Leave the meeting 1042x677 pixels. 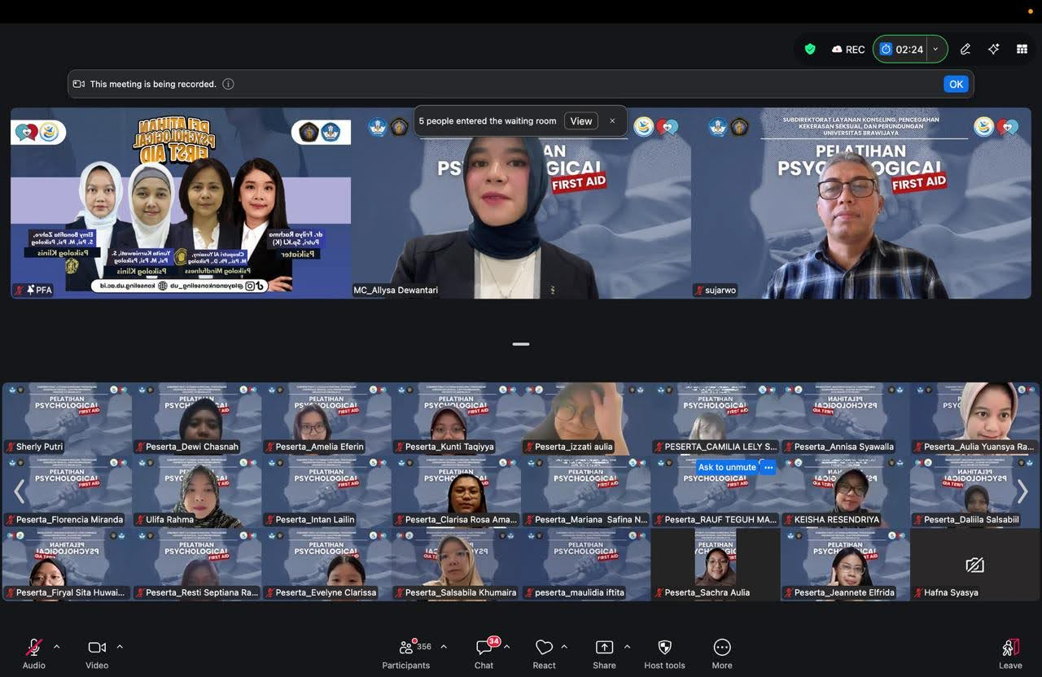pos(1010,653)
